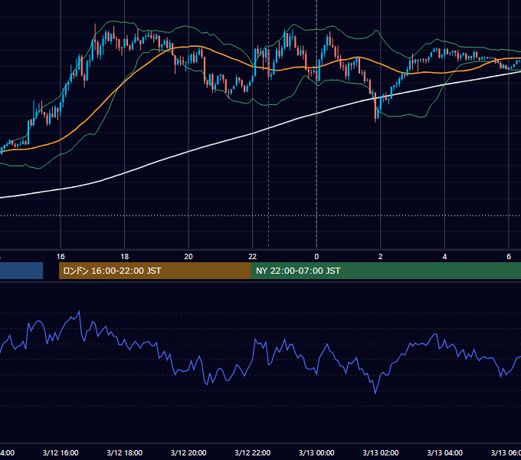Click the 3/12 22:00 label on indicator axis
The image size is (521, 460).
253,452
